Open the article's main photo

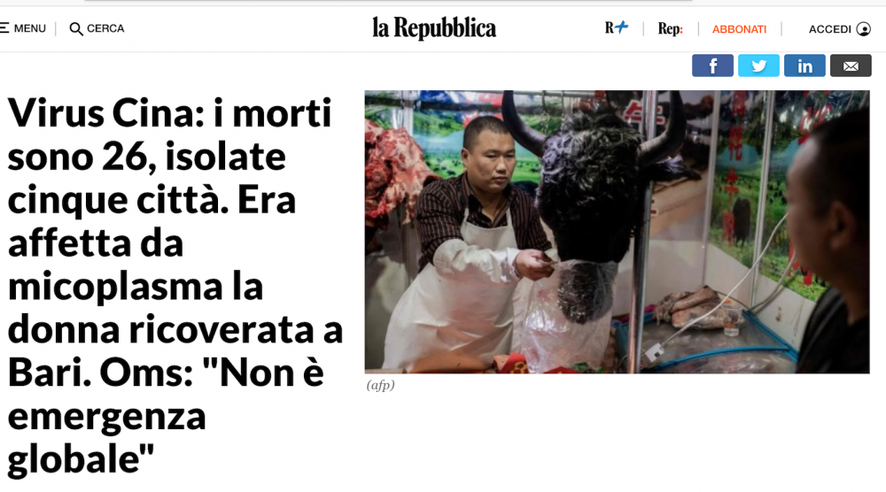tap(617, 232)
